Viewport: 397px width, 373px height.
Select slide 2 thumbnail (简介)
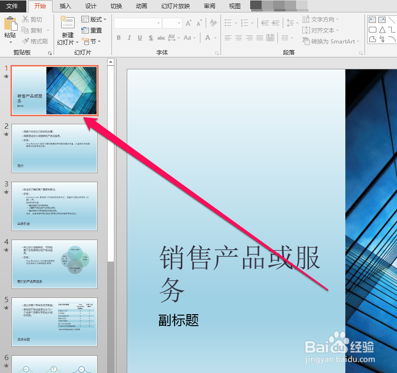tap(55, 148)
